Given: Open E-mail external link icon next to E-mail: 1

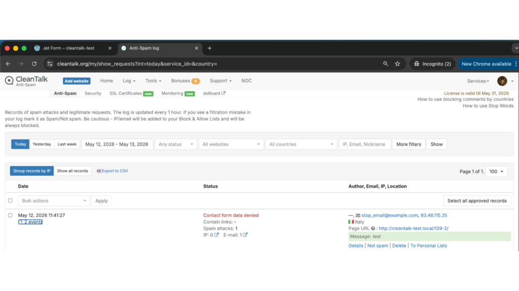Looking at the screenshot, I should (x=245, y=235).
